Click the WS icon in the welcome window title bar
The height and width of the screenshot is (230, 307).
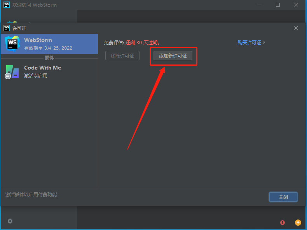point(7,5)
